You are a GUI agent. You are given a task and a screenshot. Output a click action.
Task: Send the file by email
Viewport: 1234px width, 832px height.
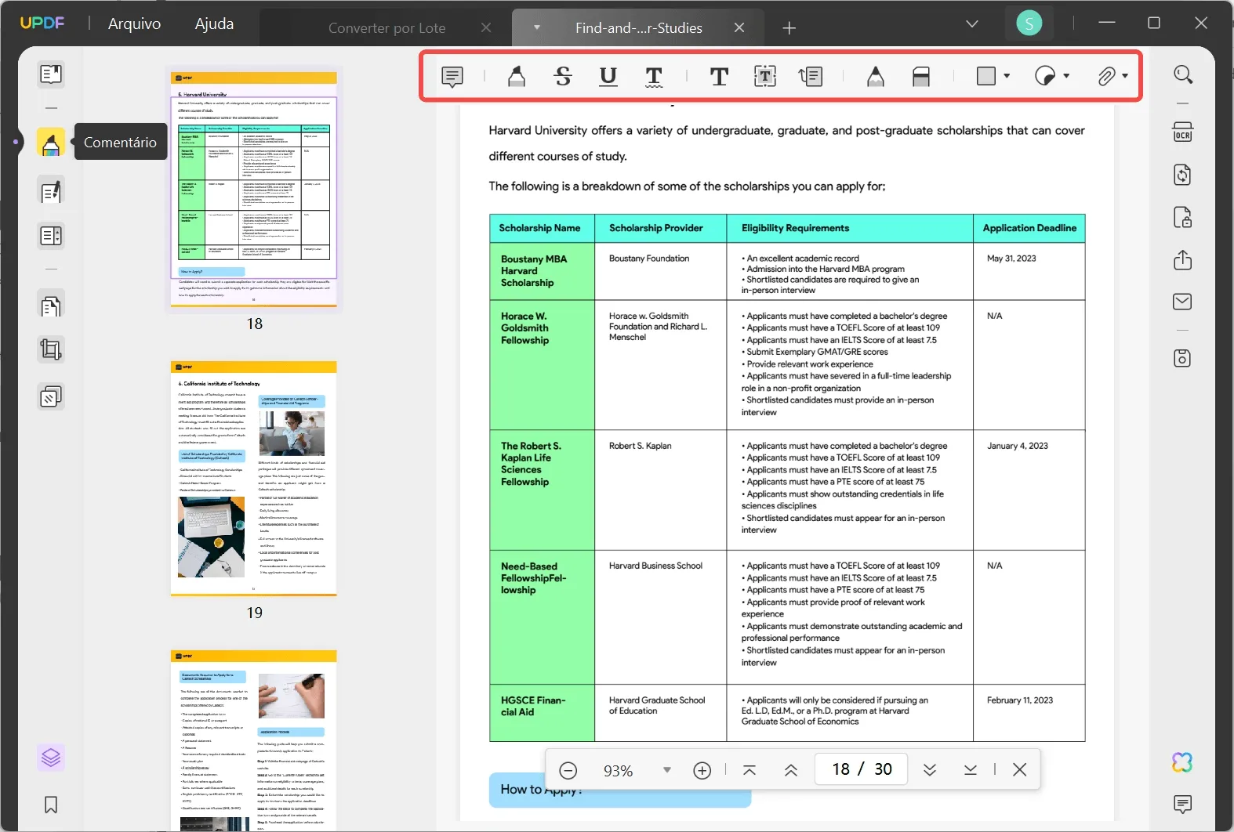pyautogui.click(x=1183, y=302)
